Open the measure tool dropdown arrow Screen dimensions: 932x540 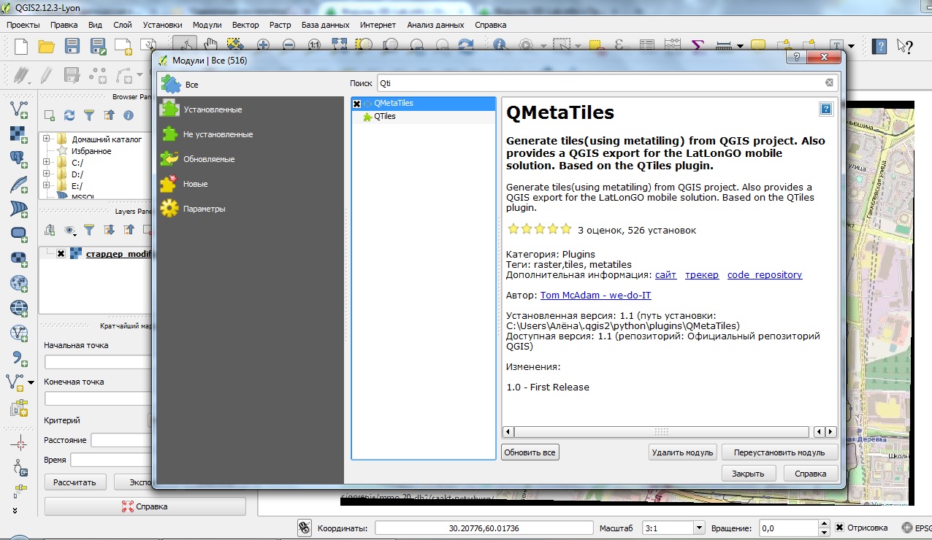(x=740, y=46)
